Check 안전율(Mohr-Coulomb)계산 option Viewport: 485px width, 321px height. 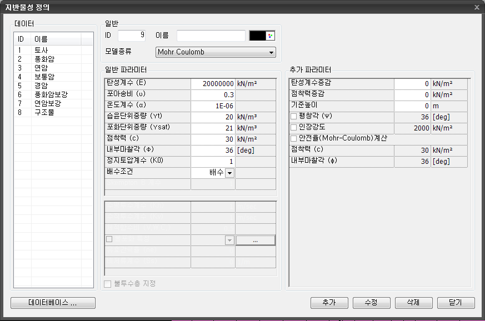[294, 138]
